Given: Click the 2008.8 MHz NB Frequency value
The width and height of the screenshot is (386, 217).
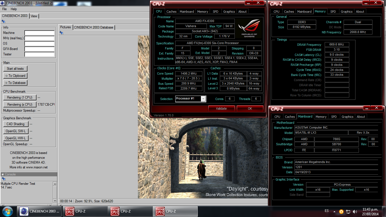Looking at the screenshot, I should pos(358,32).
